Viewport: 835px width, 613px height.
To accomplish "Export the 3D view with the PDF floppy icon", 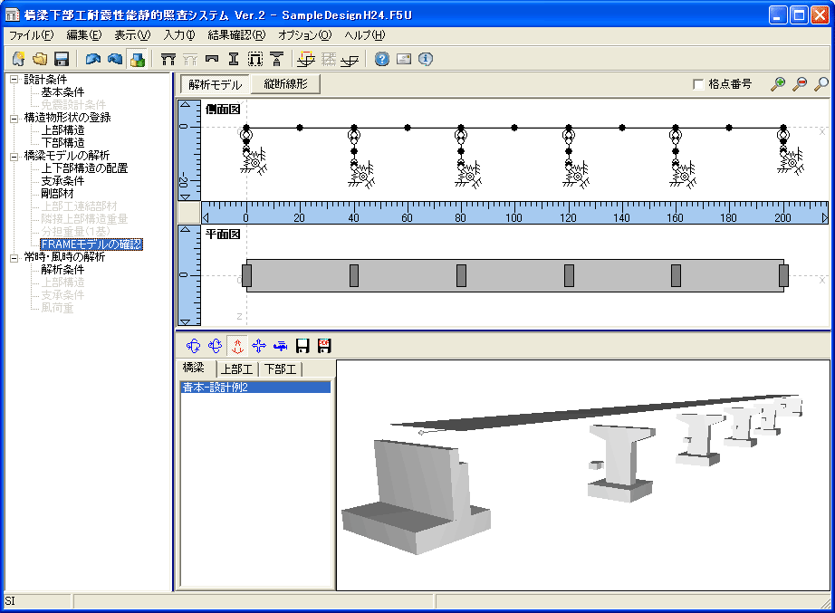I will pyautogui.click(x=324, y=346).
